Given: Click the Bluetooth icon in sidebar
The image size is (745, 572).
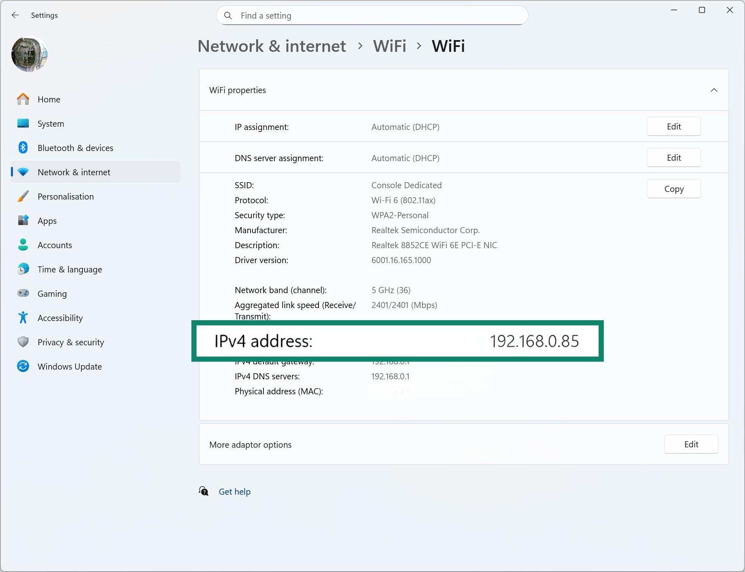Looking at the screenshot, I should point(23,148).
